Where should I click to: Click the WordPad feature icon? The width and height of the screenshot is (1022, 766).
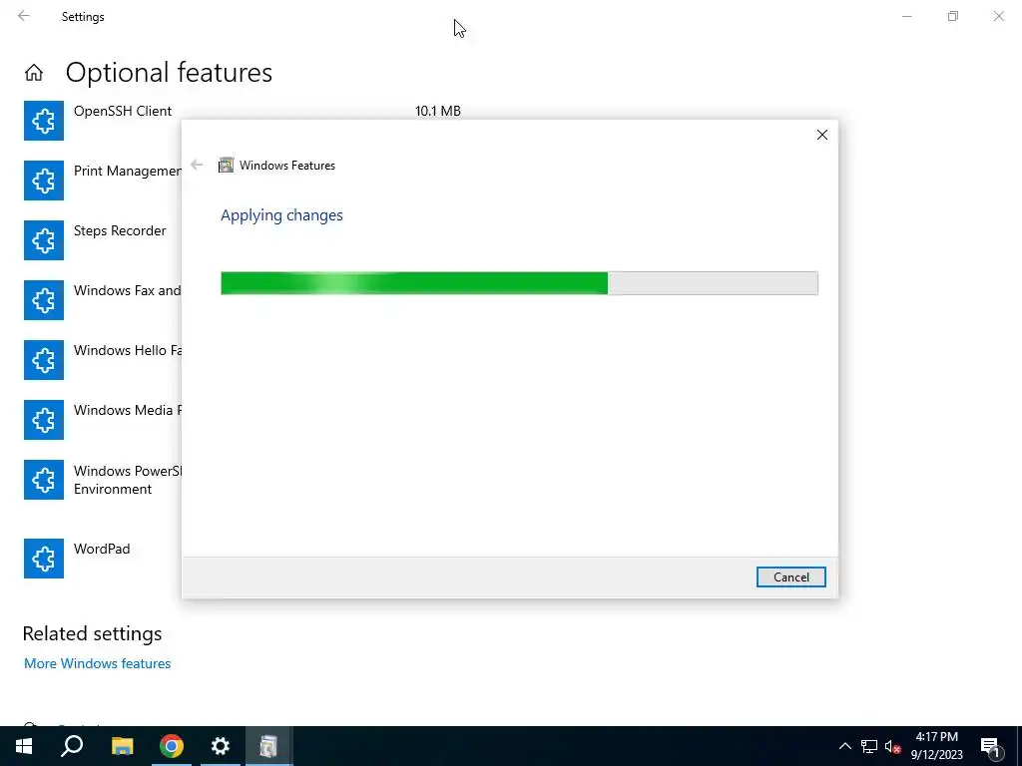click(x=44, y=559)
